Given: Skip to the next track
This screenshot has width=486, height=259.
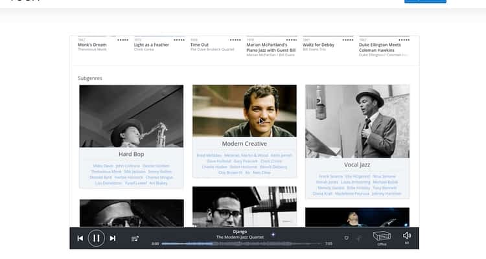Looking at the screenshot, I should [113, 238].
